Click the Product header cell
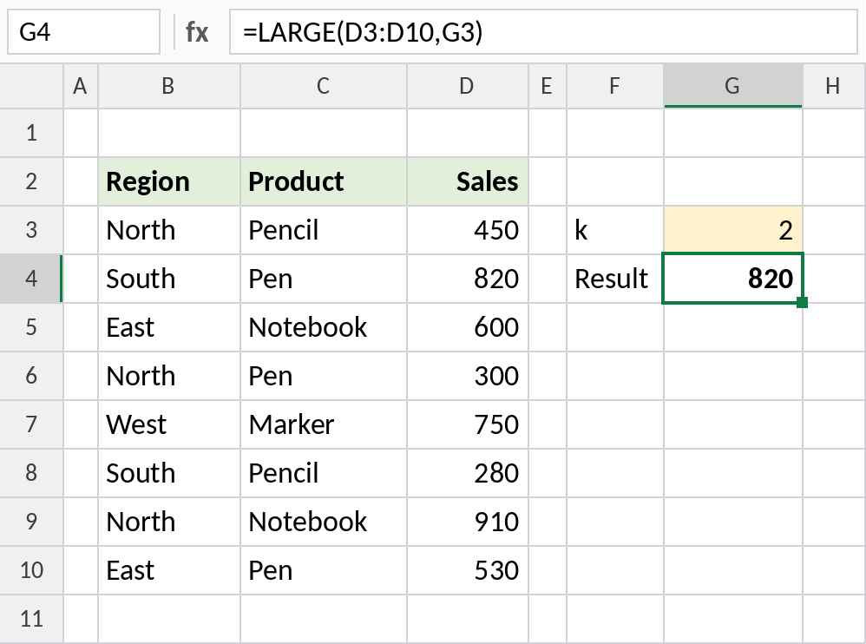Image resolution: width=866 pixels, height=644 pixels. 324,181
